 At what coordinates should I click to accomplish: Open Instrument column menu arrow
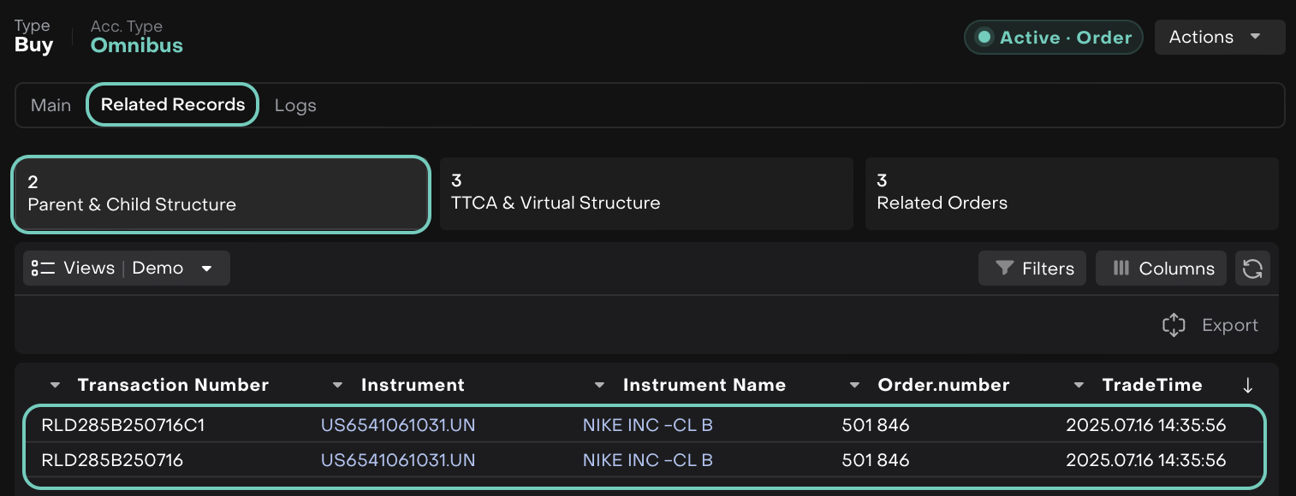pos(338,386)
